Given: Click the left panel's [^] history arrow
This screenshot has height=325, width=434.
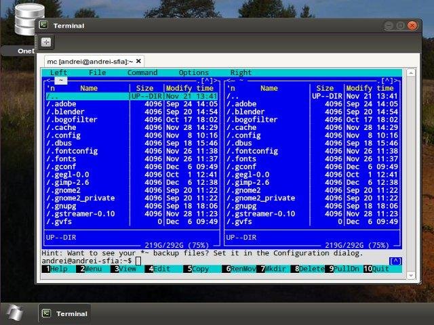Looking at the screenshot, I should tap(208, 81).
